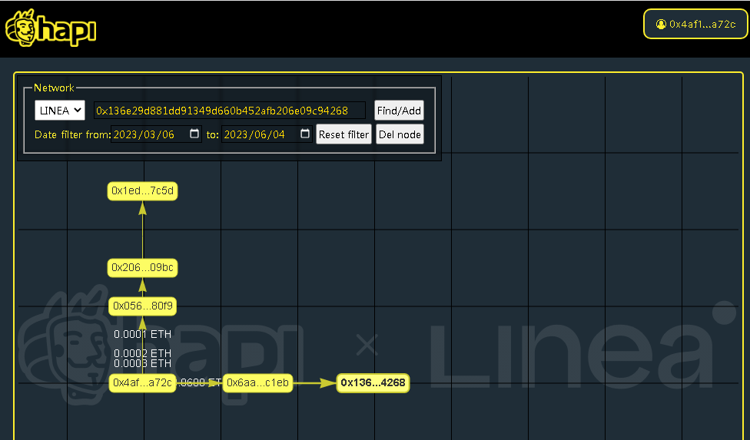
Task: Click the 0.0003 ETH edge label
Action: [x=142, y=363]
